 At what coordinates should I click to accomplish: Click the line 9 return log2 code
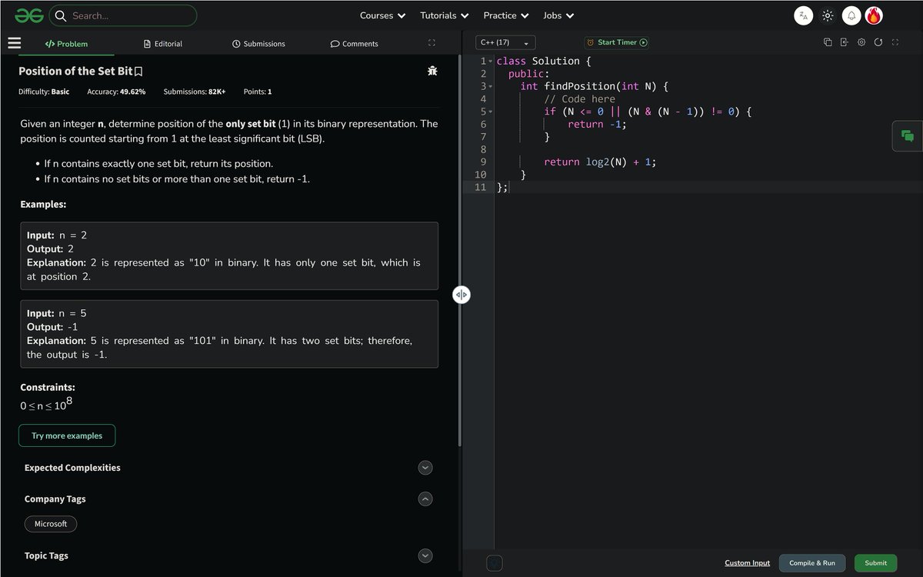click(x=600, y=162)
